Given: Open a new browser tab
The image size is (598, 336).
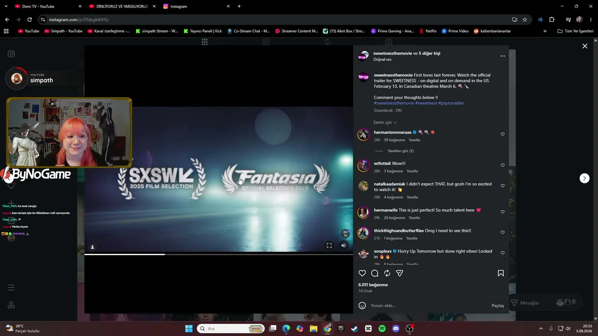Looking at the screenshot, I should click(x=239, y=7).
